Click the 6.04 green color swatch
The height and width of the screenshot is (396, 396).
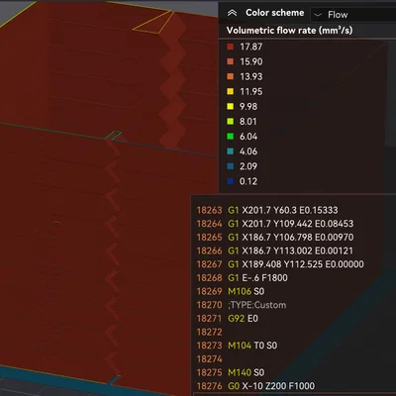(x=231, y=137)
